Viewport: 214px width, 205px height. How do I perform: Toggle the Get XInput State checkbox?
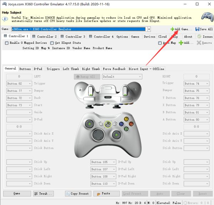point(52,43)
